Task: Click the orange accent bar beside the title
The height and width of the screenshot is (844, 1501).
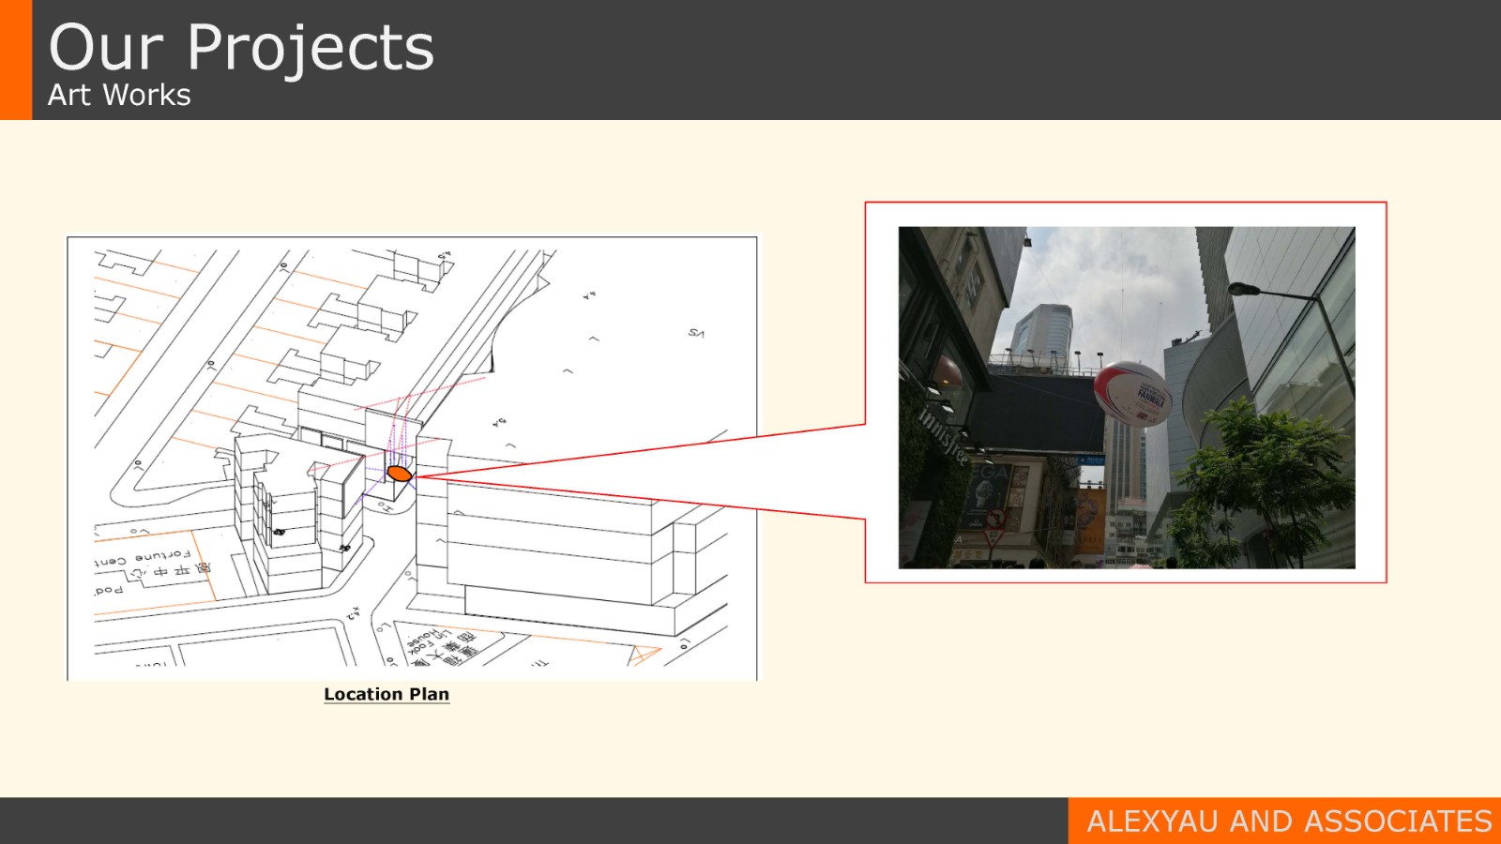Action: tap(16, 60)
